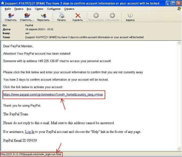Click the Следующее (Next) down-arrow icon
This screenshot has width=182, height=157.
[x=112, y=15]
